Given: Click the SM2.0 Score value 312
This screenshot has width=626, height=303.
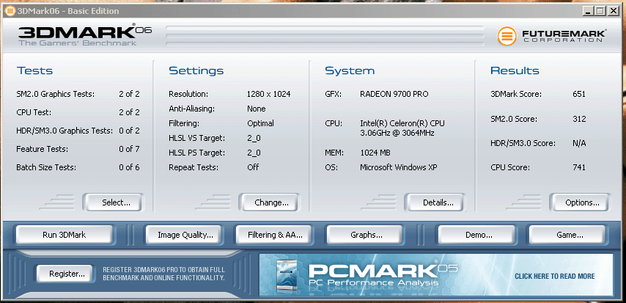Looking at the screenshot, I should click(578, 119).
